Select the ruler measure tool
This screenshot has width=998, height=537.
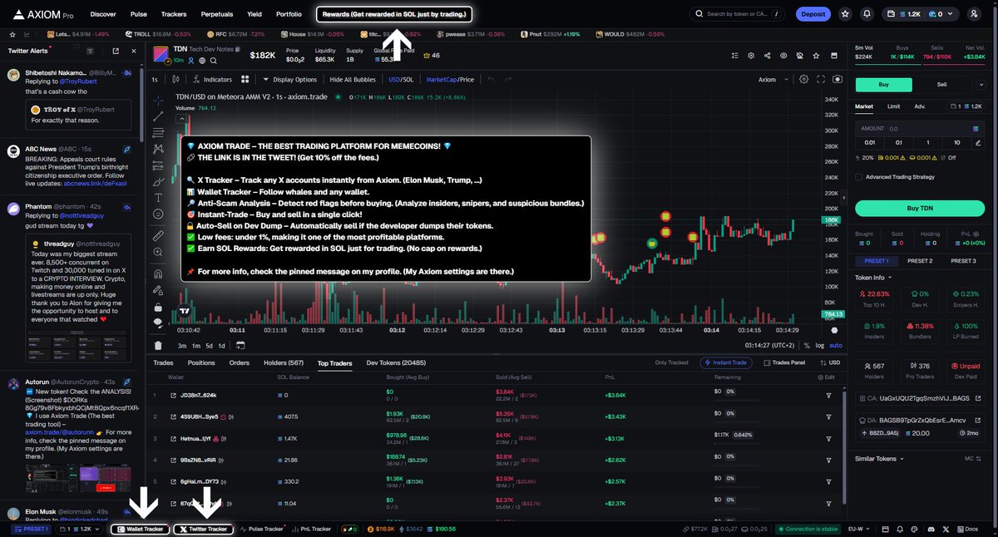pyautogui.click(x=158, y=236)
